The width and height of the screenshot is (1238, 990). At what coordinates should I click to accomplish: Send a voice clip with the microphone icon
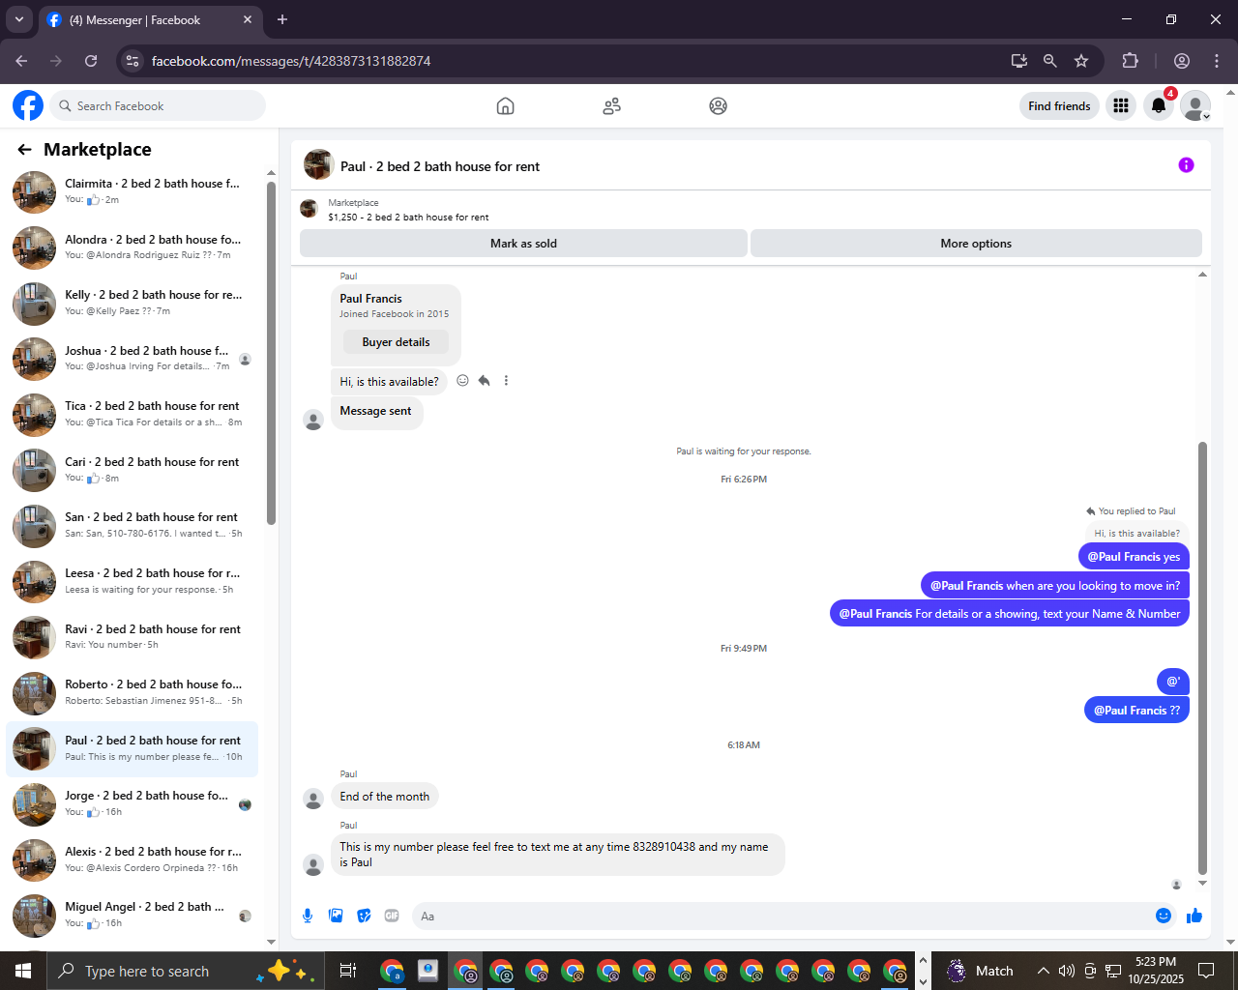point(308,916)
